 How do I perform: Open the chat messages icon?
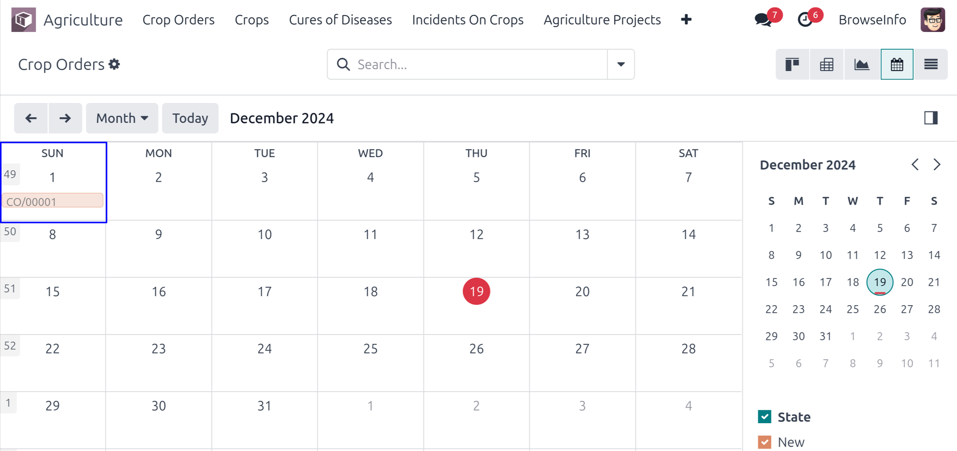pos(763,20)
